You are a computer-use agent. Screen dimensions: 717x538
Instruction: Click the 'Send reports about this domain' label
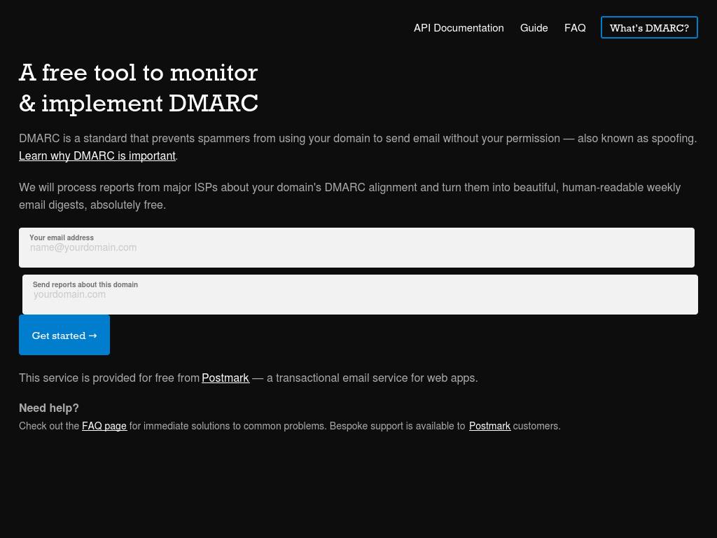coord(85,284)
